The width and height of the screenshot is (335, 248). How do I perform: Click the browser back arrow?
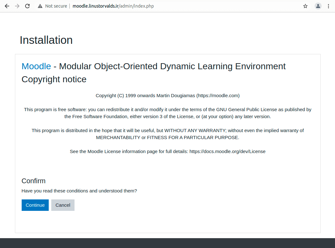click(7, 6)
